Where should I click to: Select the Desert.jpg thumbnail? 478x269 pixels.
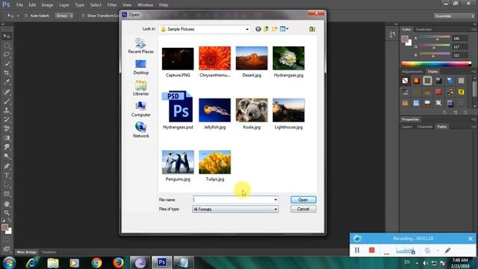[x=252, y=58]
